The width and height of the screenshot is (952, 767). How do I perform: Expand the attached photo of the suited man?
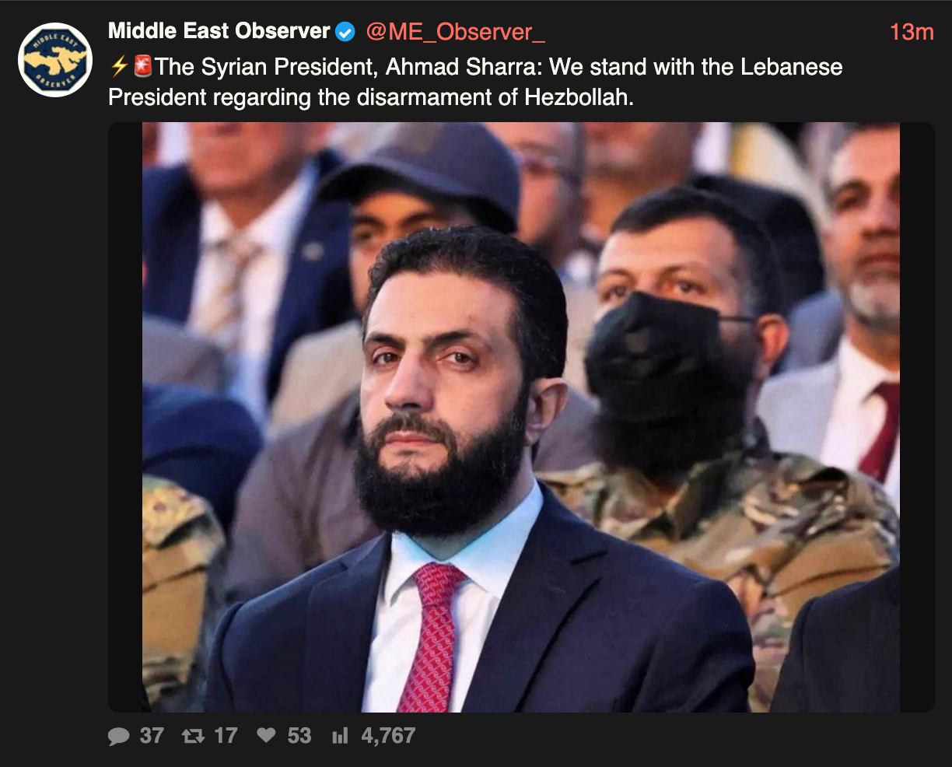521,417
